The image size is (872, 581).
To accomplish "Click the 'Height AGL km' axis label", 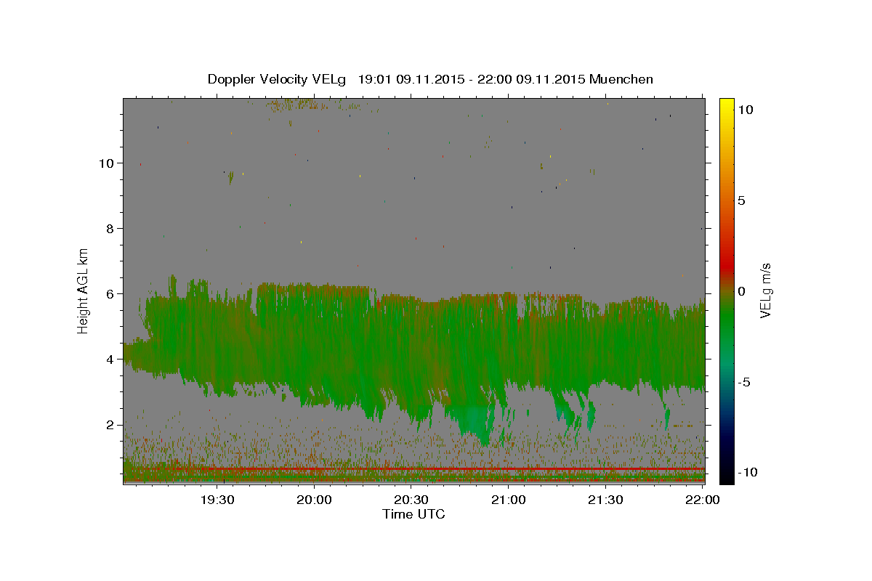I will point(84,290).
